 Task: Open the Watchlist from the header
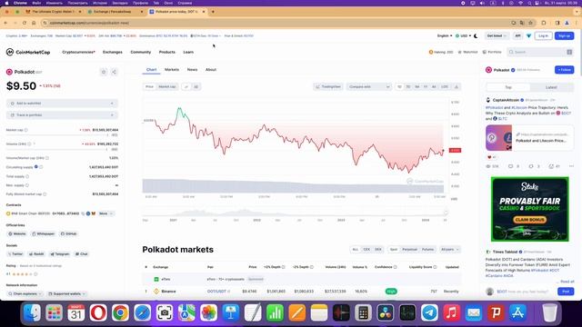[x=467, y=53]
